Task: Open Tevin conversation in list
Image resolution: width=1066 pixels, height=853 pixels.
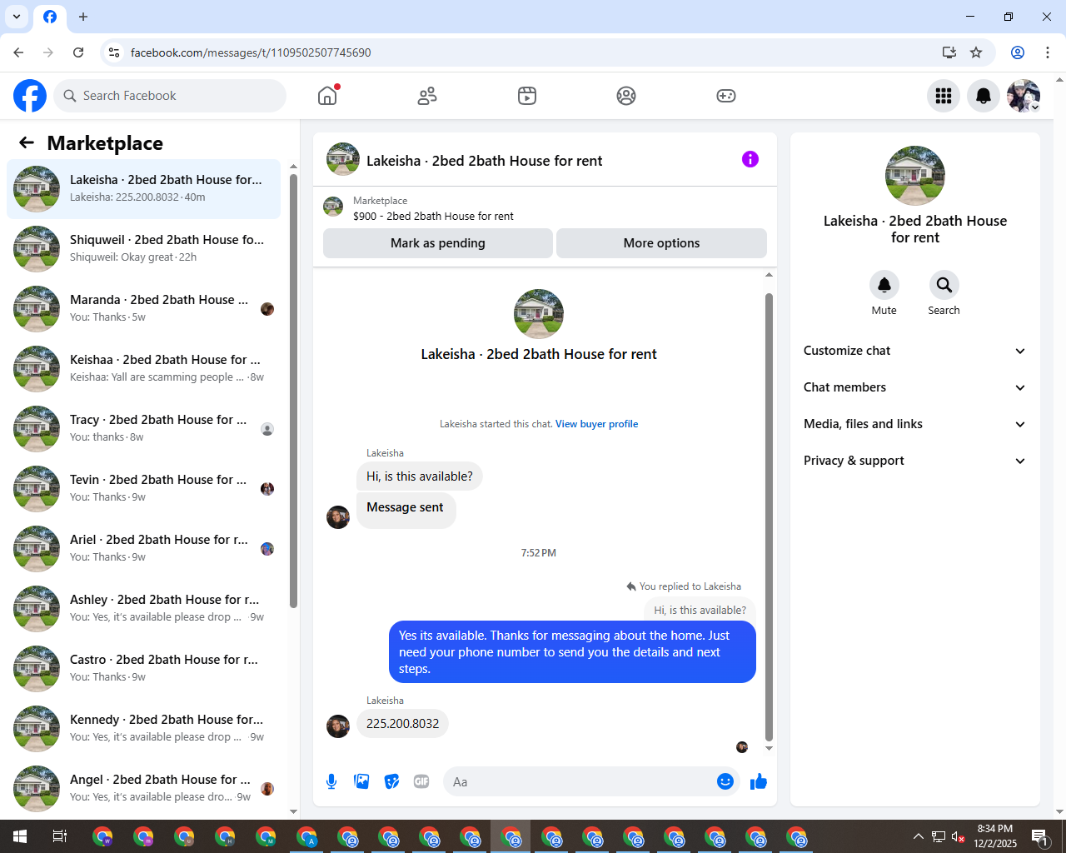Action: 143,488
